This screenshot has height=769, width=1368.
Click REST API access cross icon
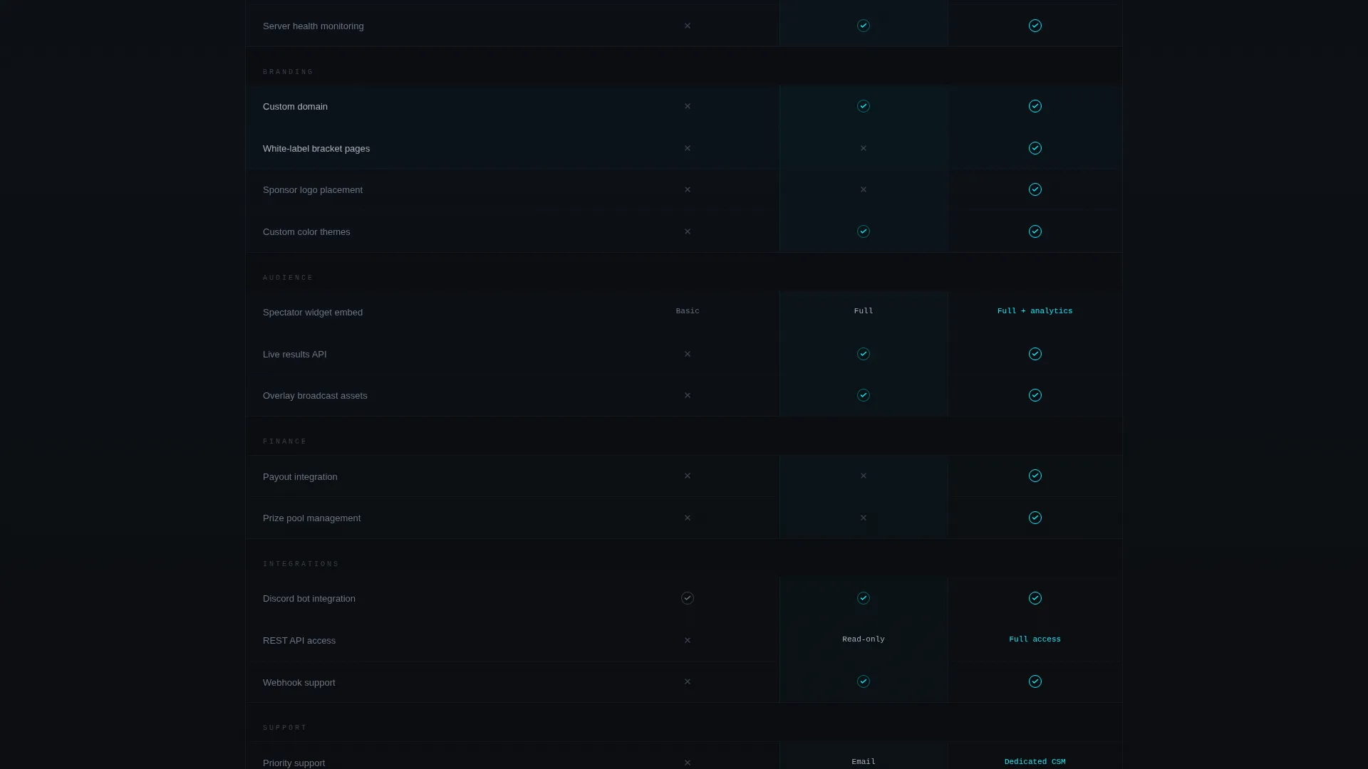[x=688, y=640]
